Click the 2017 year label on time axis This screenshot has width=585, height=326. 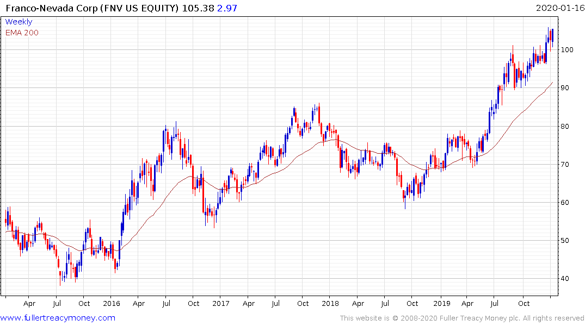pos(221,303)
